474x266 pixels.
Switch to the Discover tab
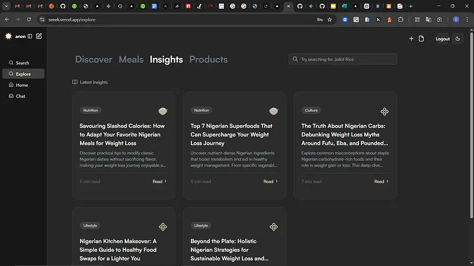[x=94, y=59]
